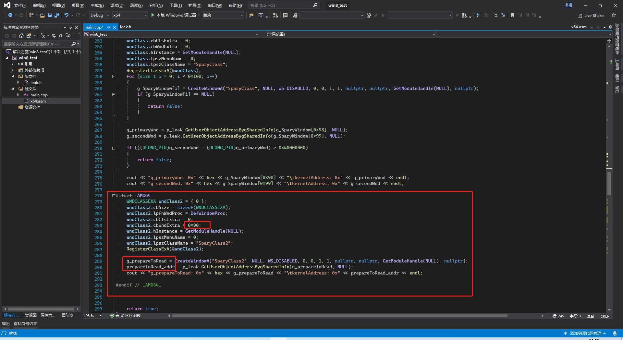Collapse the win8_test project node
The width and height of the screenshot is (623, 340).
(x=7, y=58)
